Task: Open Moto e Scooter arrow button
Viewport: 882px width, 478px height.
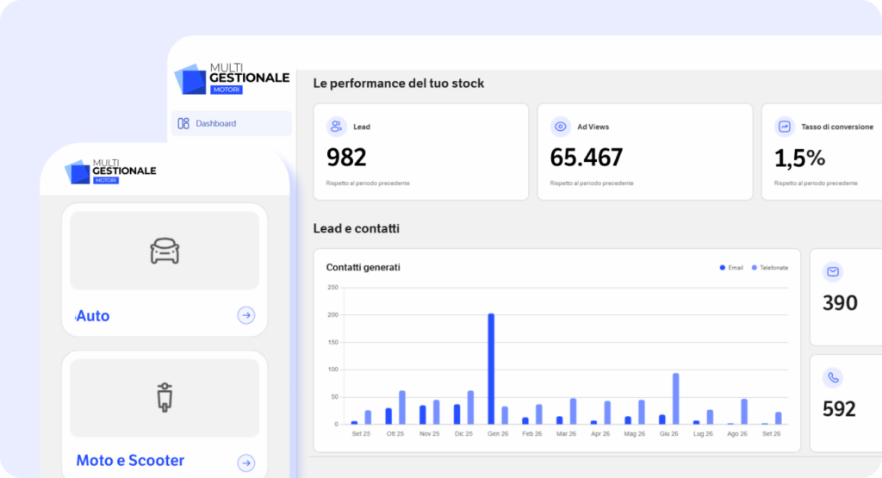Action: pos(245,462)
